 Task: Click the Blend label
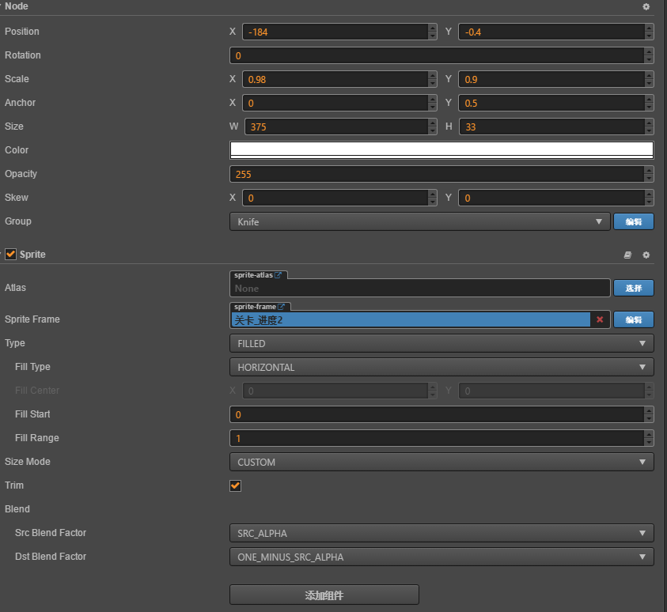point(17,509)
